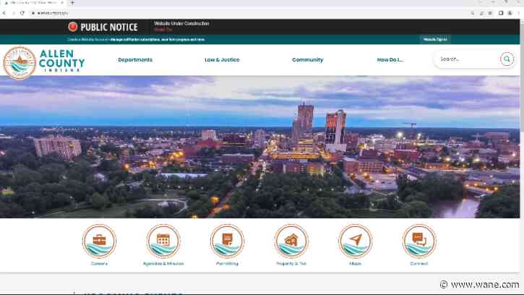
Task: Click the Maps label link
Action: coord(356,264)
